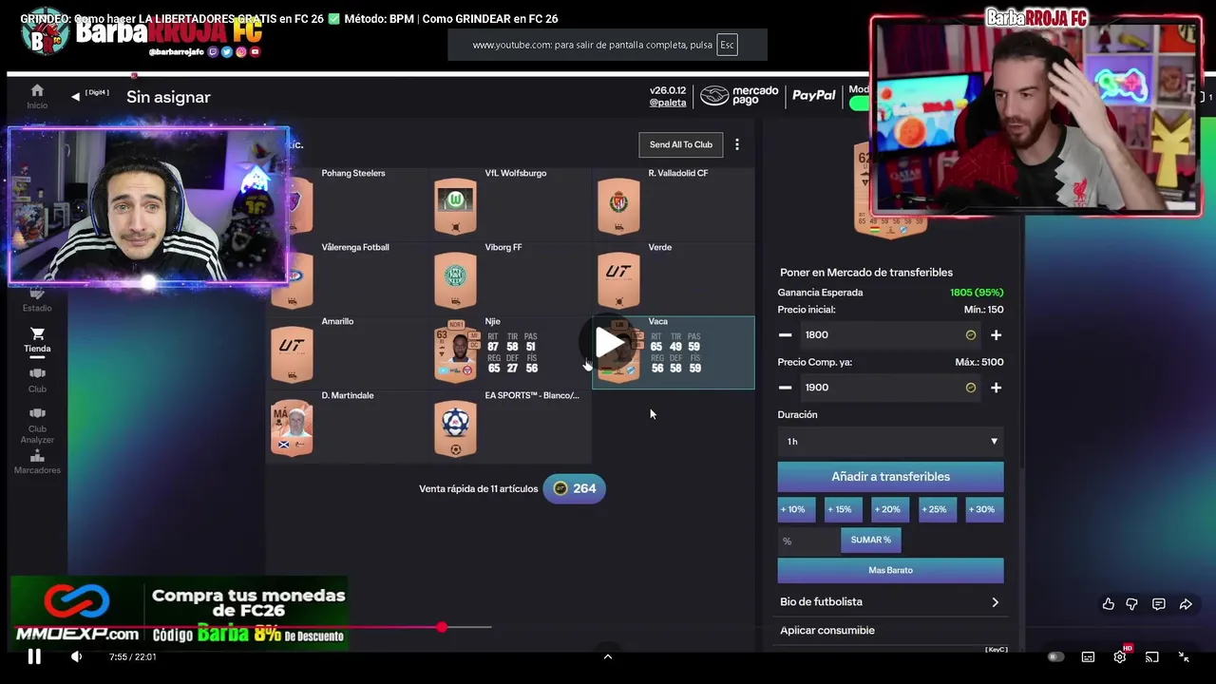Open the @paleta link
This screenshot has height=684, width=1216.
(667, 103)
